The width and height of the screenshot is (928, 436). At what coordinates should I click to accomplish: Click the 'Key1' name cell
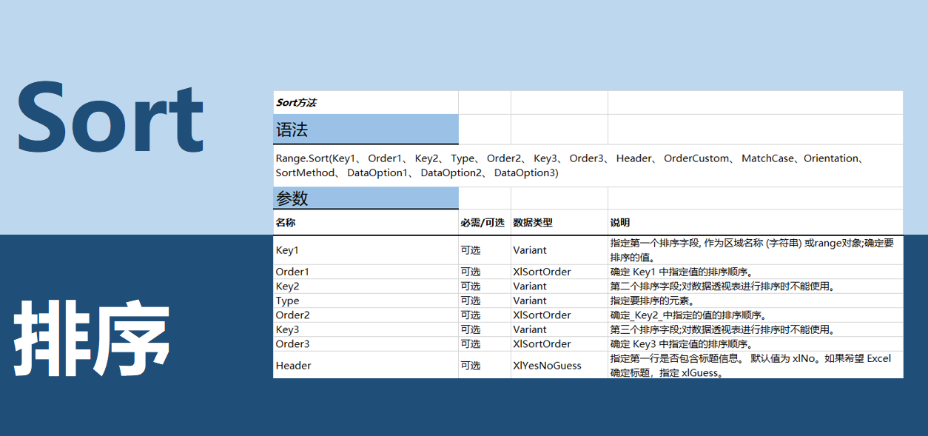[366, 250]
